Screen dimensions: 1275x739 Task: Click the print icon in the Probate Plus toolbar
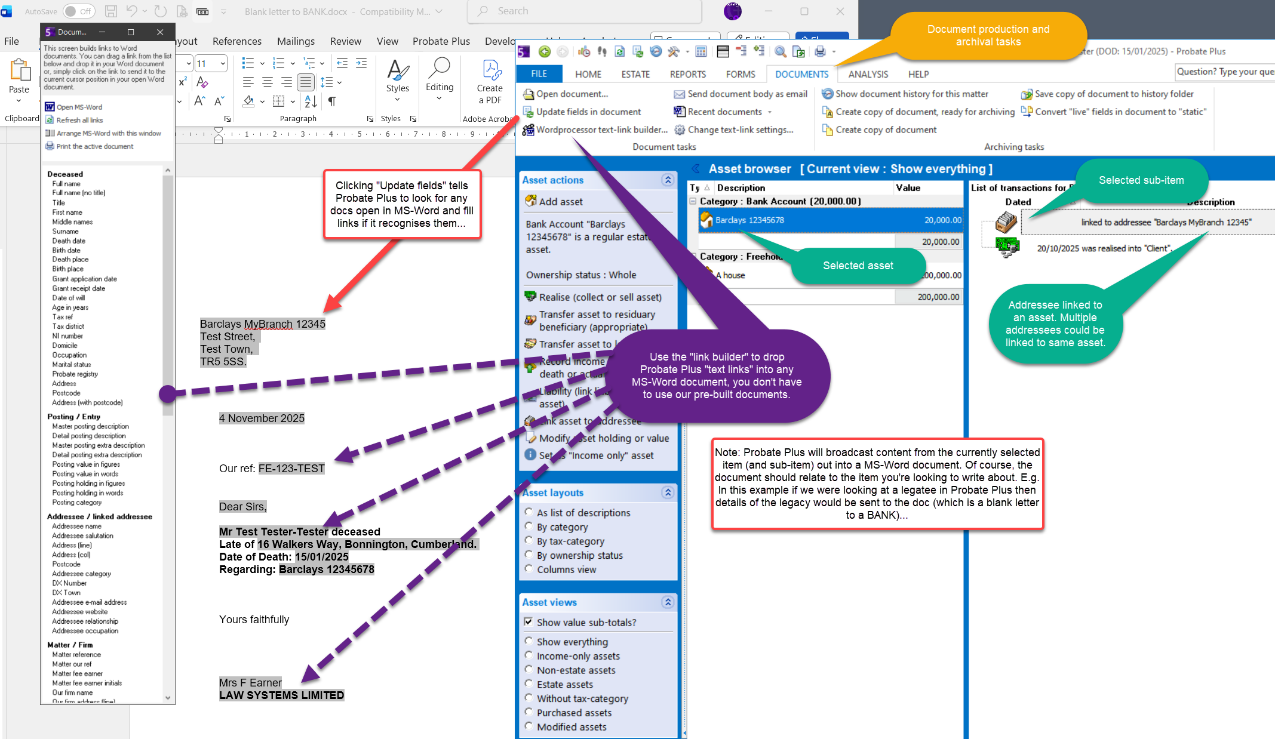[x=821, y=51]
